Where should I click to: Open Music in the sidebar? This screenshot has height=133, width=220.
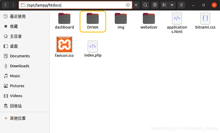tap(25, 76)
